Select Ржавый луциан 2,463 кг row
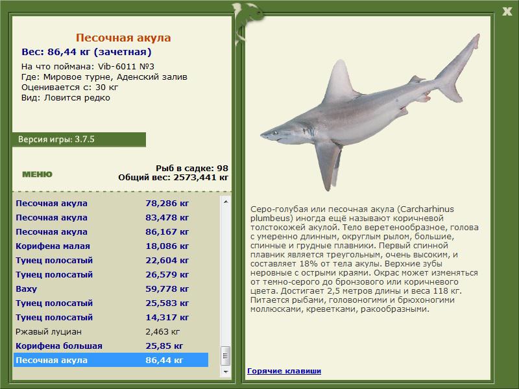 (x=111, y=331)
